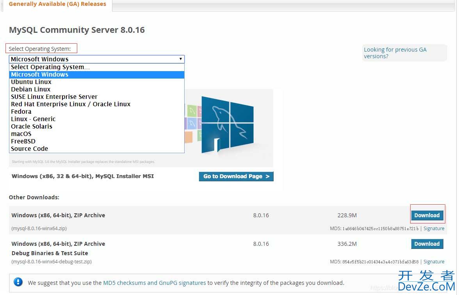
Task: Choose FreeBSD in the dropdown list
Action: (97, 141)
